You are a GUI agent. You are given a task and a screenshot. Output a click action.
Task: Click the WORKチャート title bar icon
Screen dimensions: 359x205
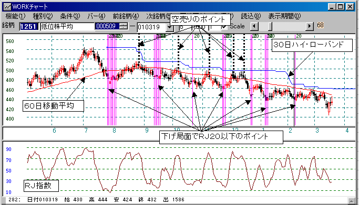click(7, 7)
